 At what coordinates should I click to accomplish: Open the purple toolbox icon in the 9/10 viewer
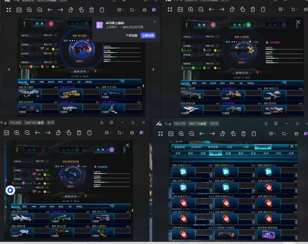coord(141,133)
